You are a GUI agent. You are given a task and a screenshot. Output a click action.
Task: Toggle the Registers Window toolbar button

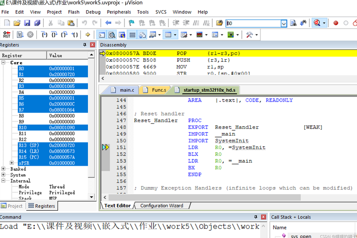(132, 35)
